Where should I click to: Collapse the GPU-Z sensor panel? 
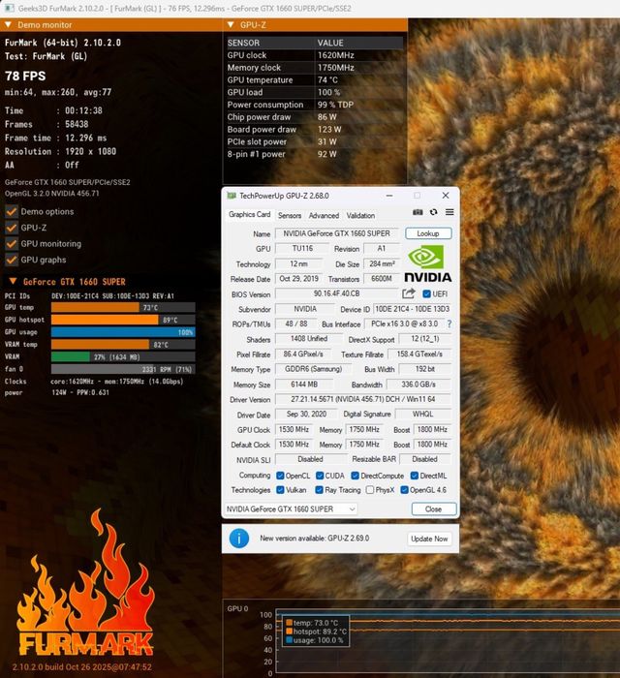click(231, 25)
